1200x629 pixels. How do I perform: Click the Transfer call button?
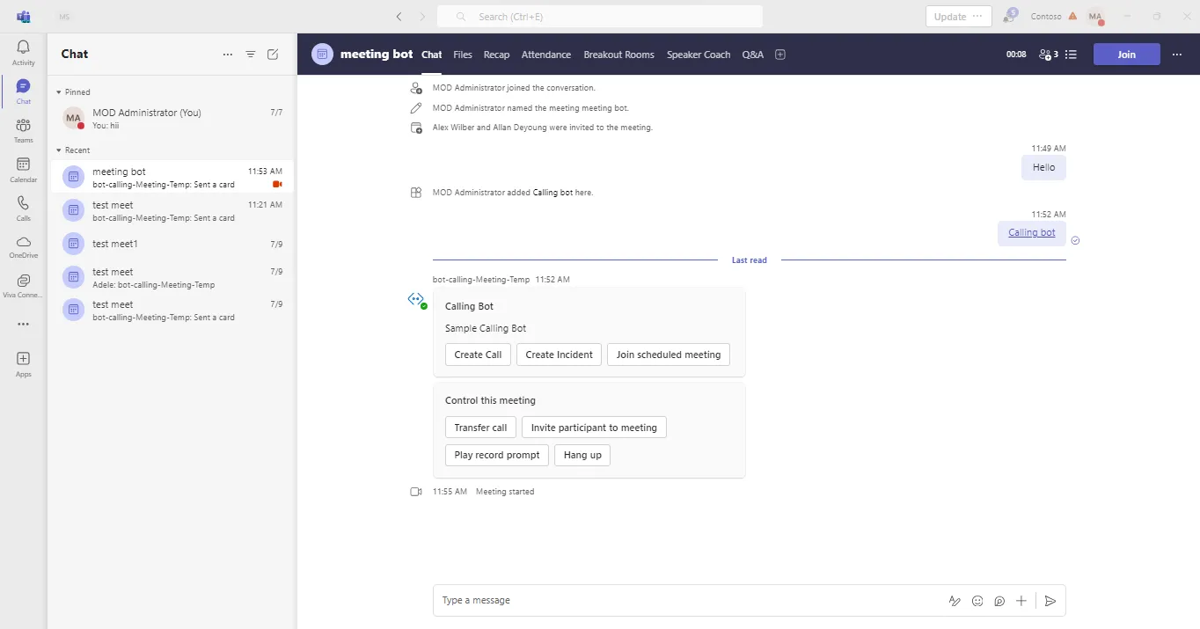pyautogui.click(x=480, y=428)
